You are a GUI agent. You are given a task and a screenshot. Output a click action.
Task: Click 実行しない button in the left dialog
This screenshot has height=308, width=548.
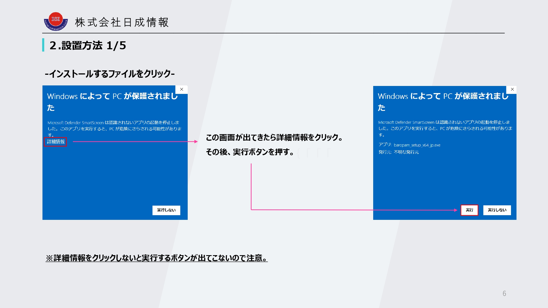coord(166,210)
